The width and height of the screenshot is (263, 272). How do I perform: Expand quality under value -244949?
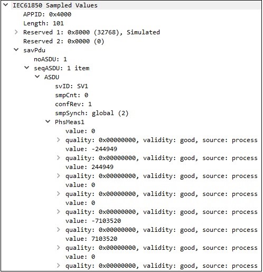[59, 158]
